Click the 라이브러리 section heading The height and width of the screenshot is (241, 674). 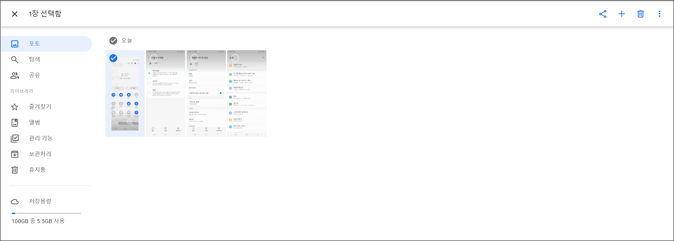[22, 91]
